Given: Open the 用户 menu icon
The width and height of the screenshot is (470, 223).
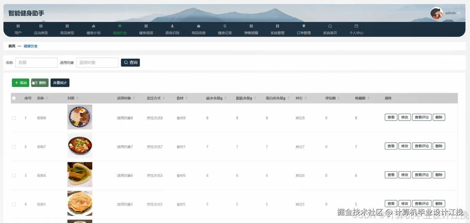Looking at the screenshot, I should click(18, 26).
